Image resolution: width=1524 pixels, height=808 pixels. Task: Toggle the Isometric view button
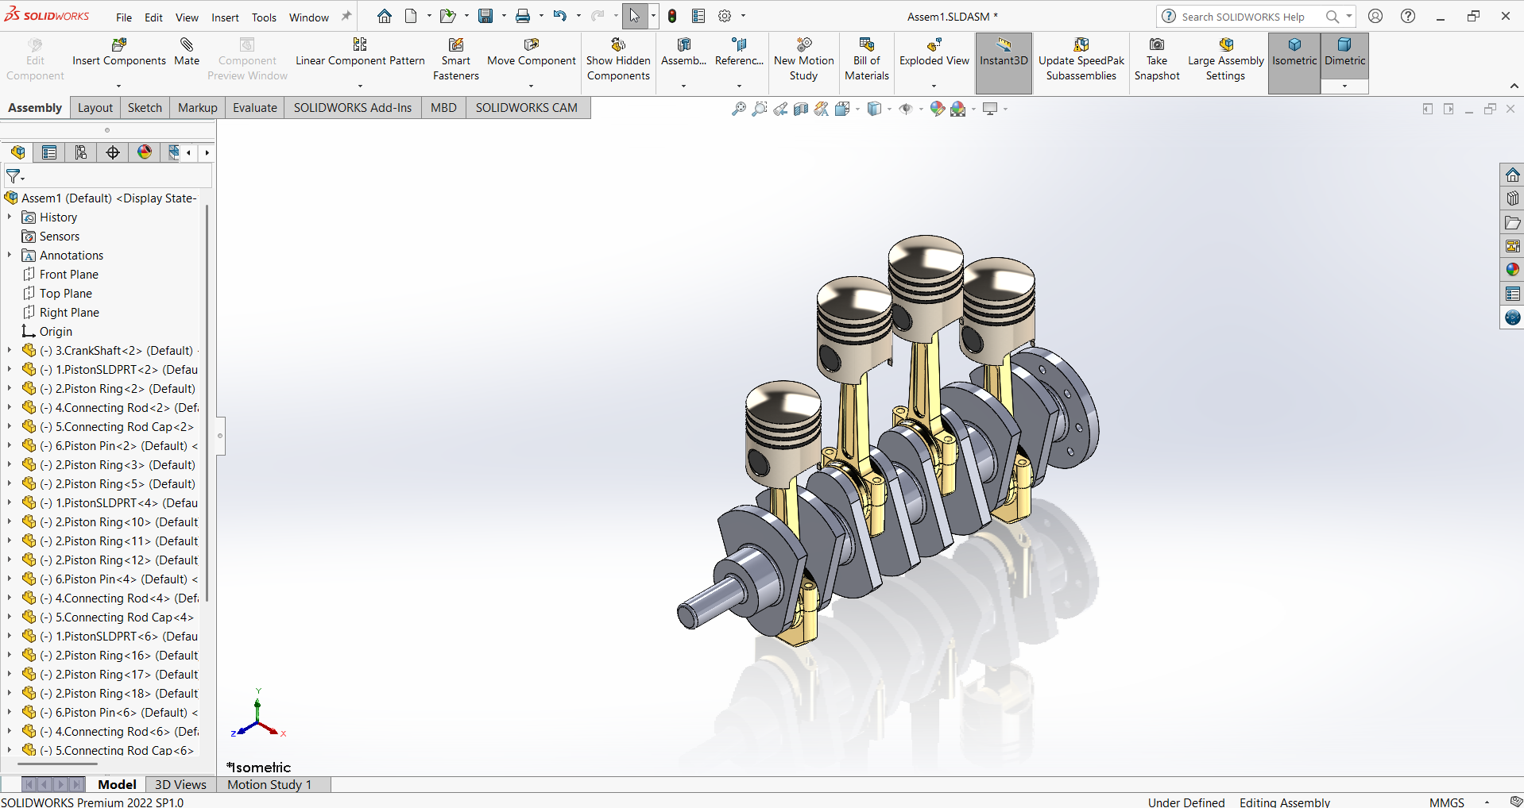(1294, 63)
